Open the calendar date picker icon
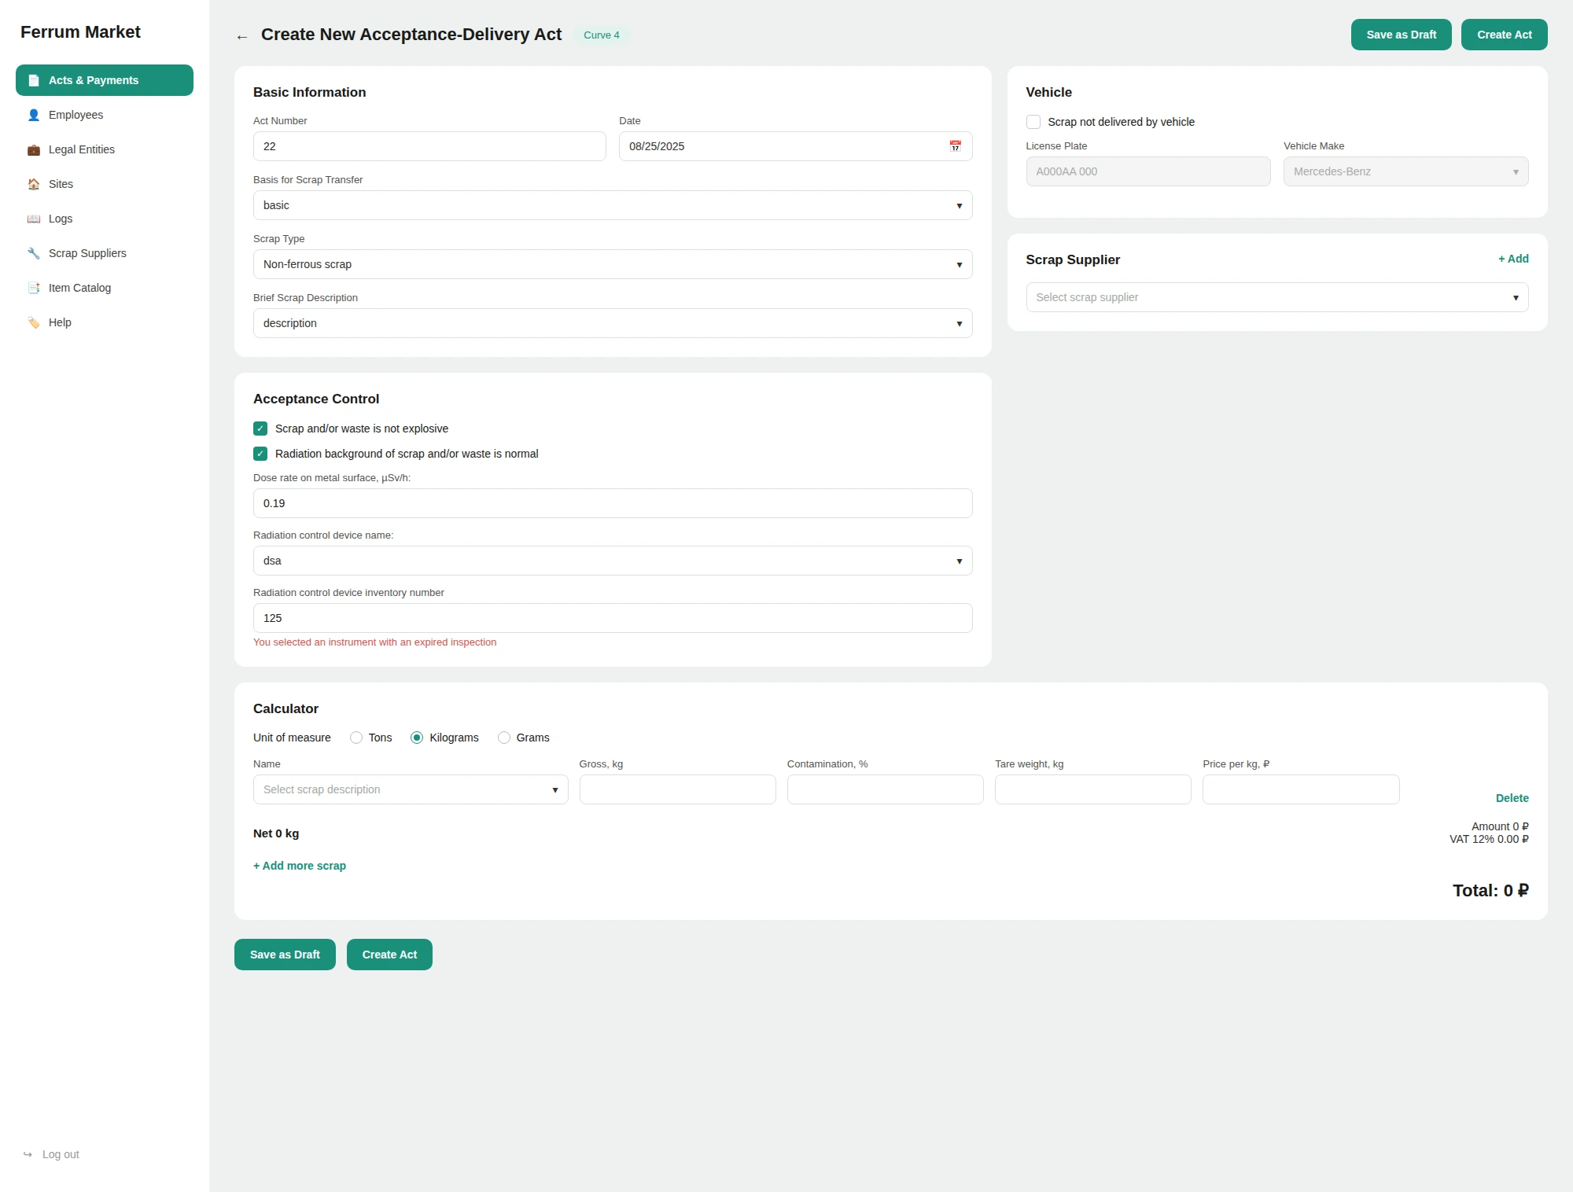This screenshot has height=1192, width=1573. (955, 146)
